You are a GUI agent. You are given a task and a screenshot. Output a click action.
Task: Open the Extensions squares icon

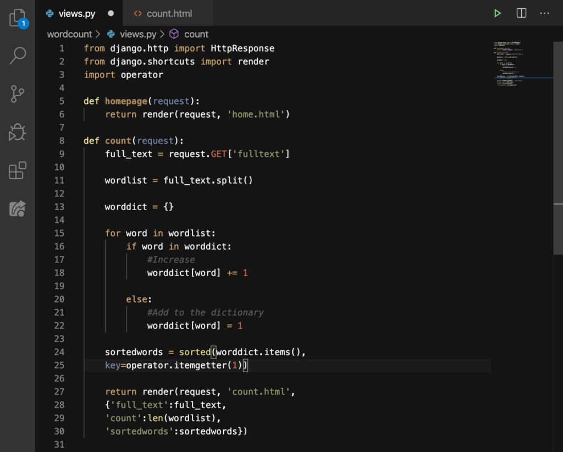pos(18,170)
